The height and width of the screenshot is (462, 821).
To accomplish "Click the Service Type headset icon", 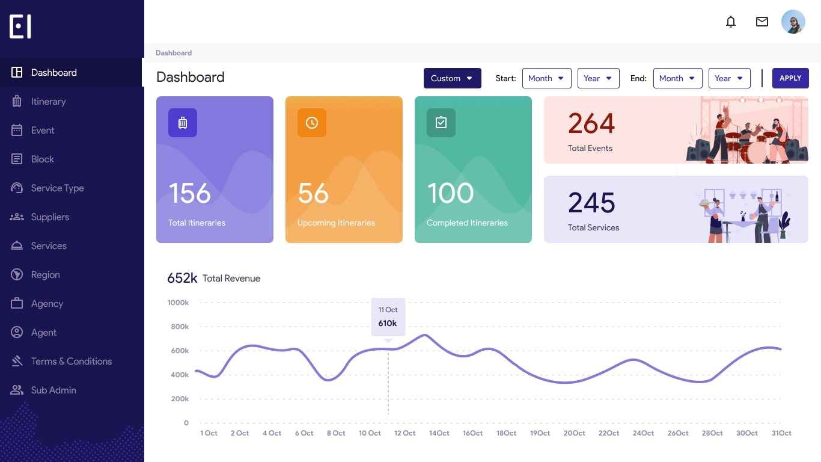I will coord(17,188).
